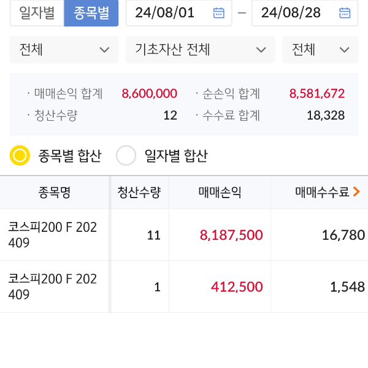Viewport: 368px width, 368px height.
Task: Click the 청산수량 column header
Action: point(139,193)
